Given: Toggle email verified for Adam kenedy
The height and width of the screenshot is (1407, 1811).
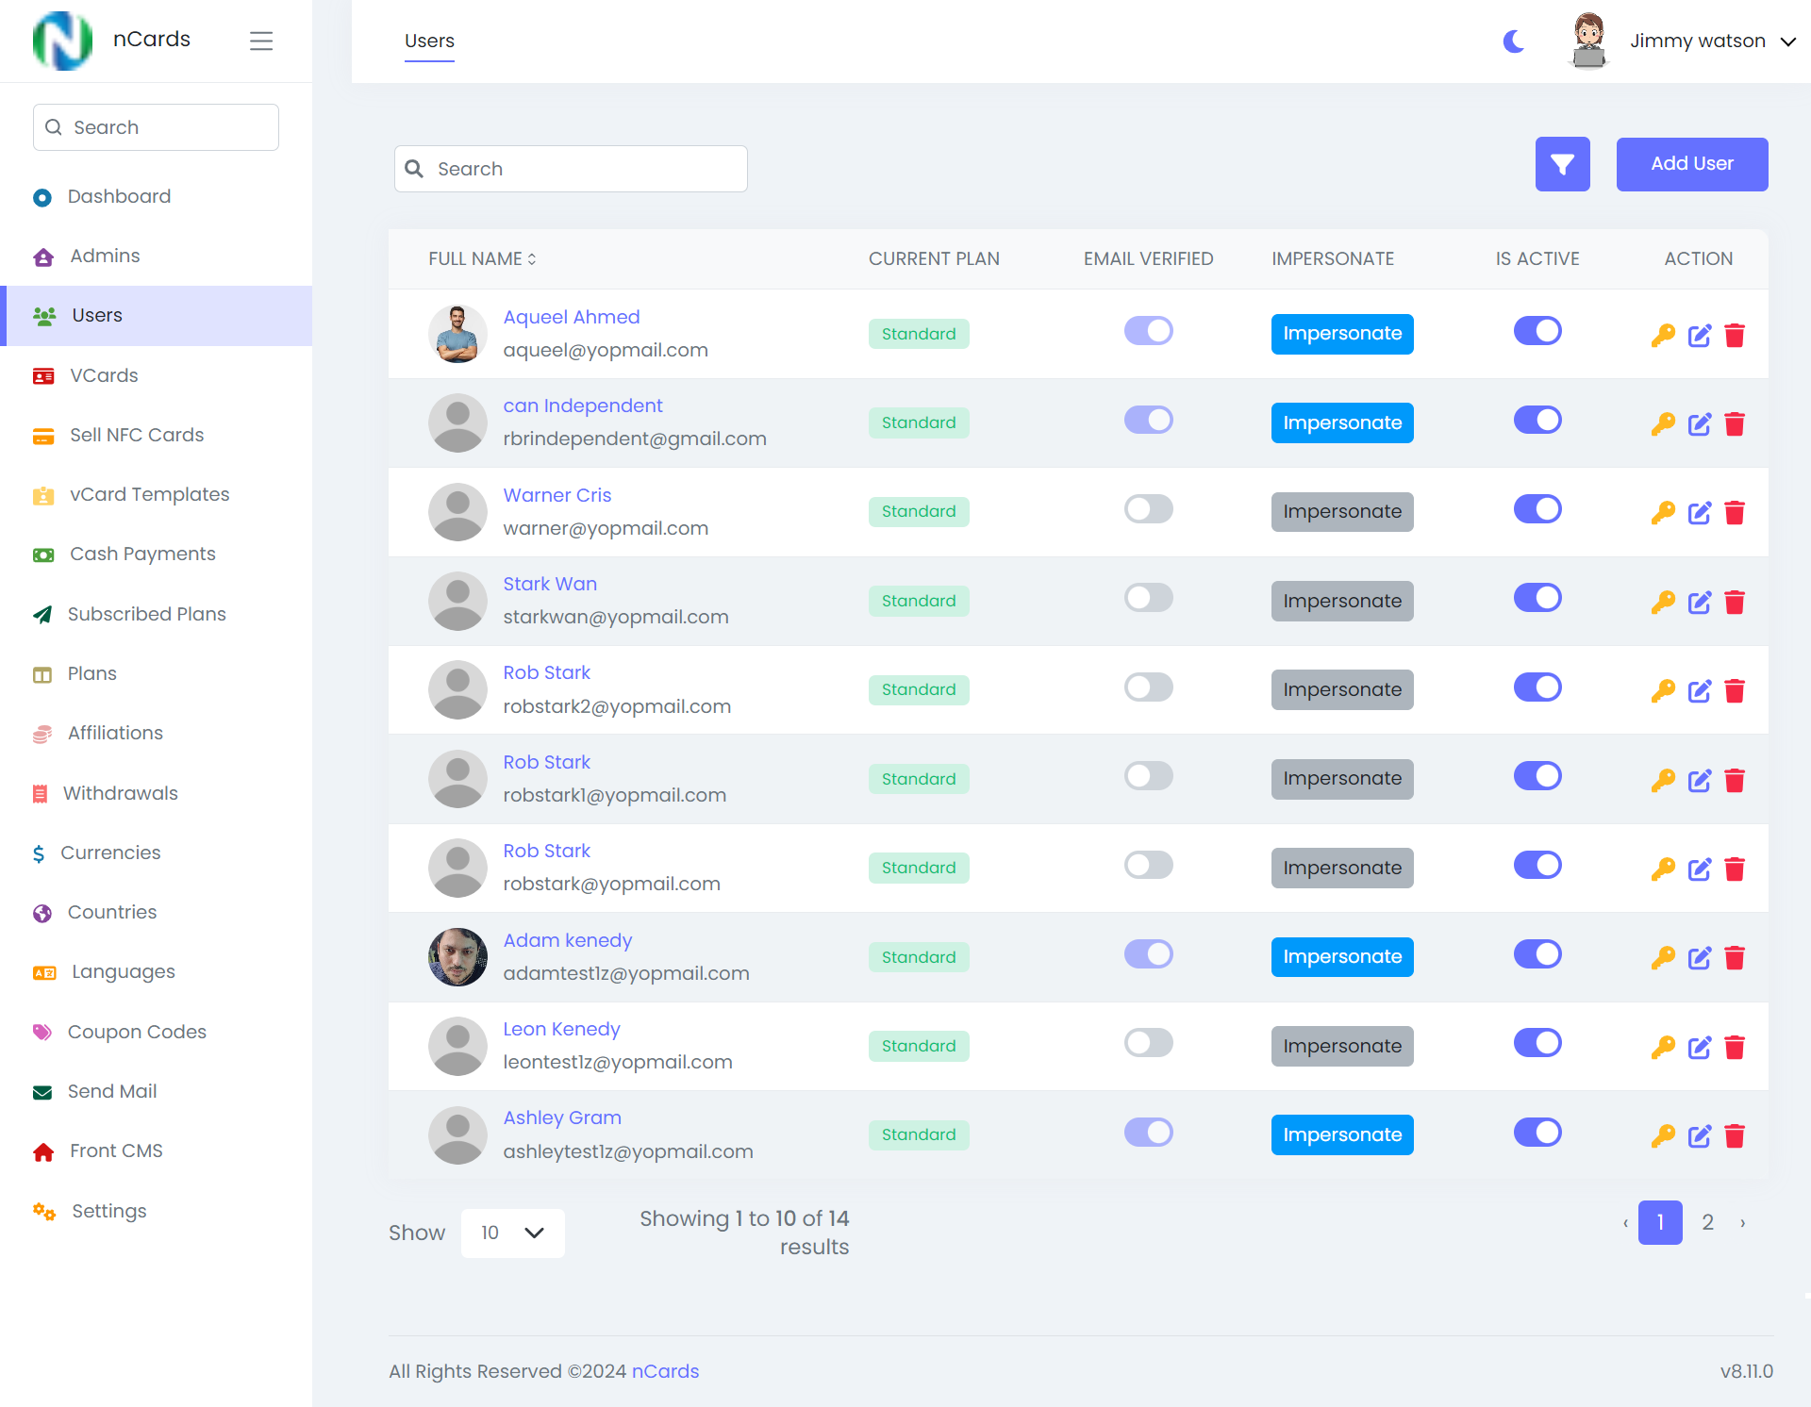Looking at the screenshot, I should click(1148, 953).
